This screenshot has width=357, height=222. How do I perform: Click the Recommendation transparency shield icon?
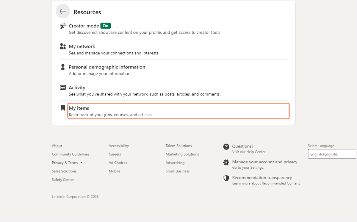(226, 178)
